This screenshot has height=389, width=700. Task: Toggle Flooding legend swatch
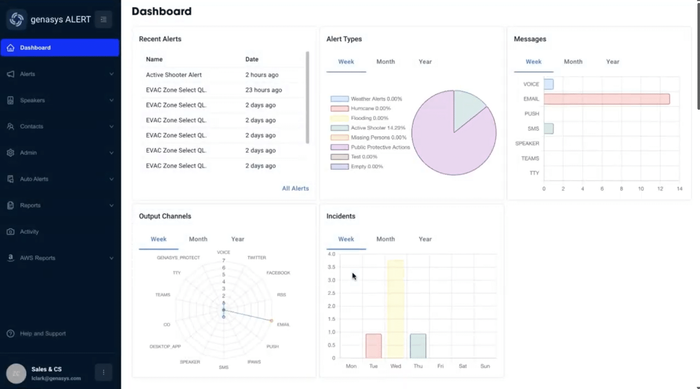(339, 118)
